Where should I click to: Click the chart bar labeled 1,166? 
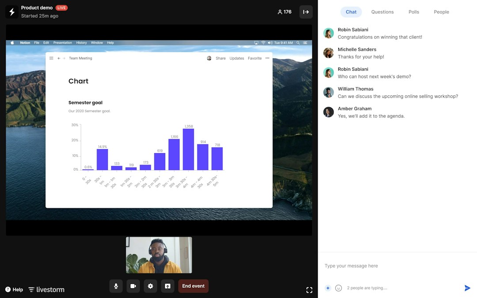(174, 155)
